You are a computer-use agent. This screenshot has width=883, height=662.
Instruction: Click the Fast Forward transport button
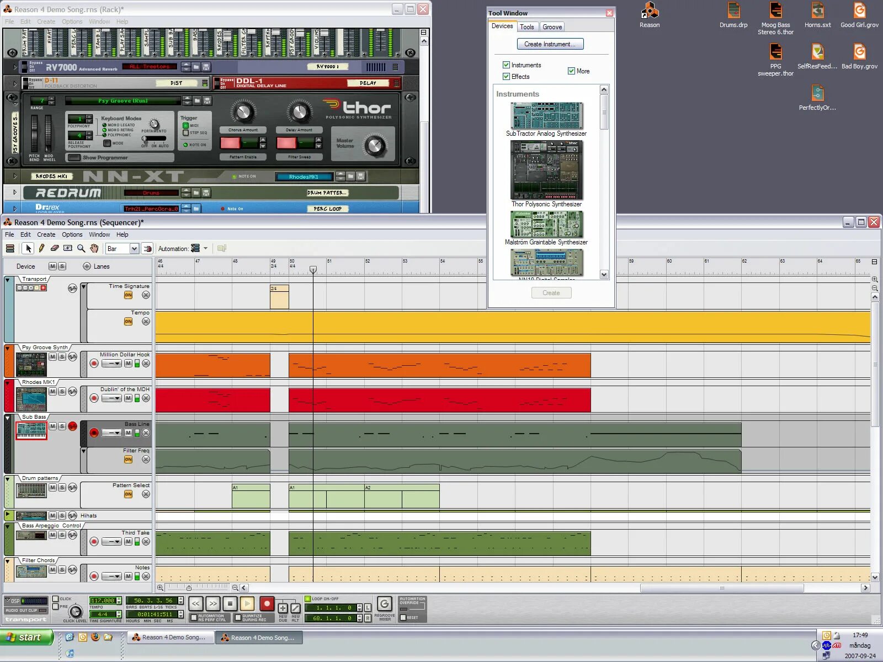[213, 604]
